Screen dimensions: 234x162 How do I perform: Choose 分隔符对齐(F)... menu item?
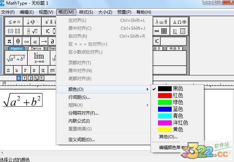(x=104, y=113)
